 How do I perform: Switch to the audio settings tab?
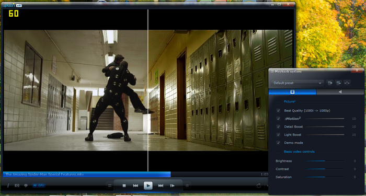(340, 92)
